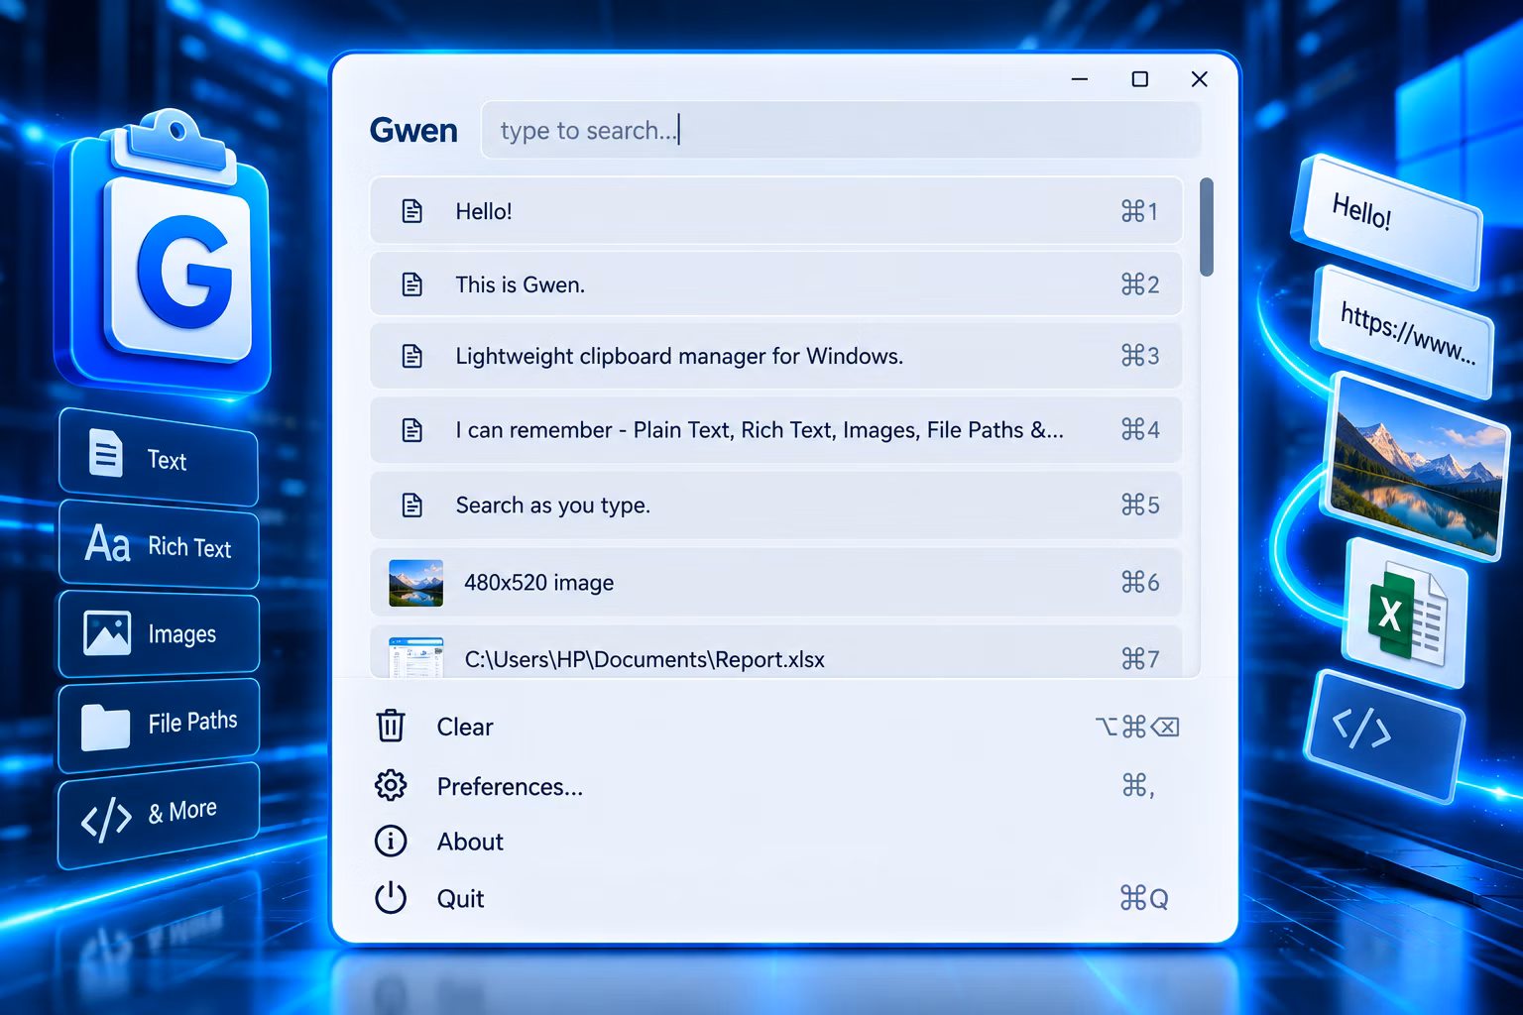Click the floating Hello! card on right
Viewport: 1523px width, 1015px height.
pos(1386,222)
